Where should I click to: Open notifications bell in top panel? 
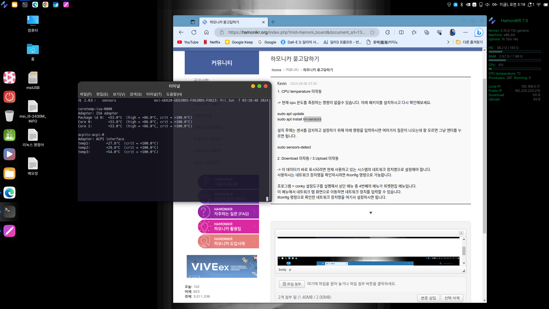530,5
